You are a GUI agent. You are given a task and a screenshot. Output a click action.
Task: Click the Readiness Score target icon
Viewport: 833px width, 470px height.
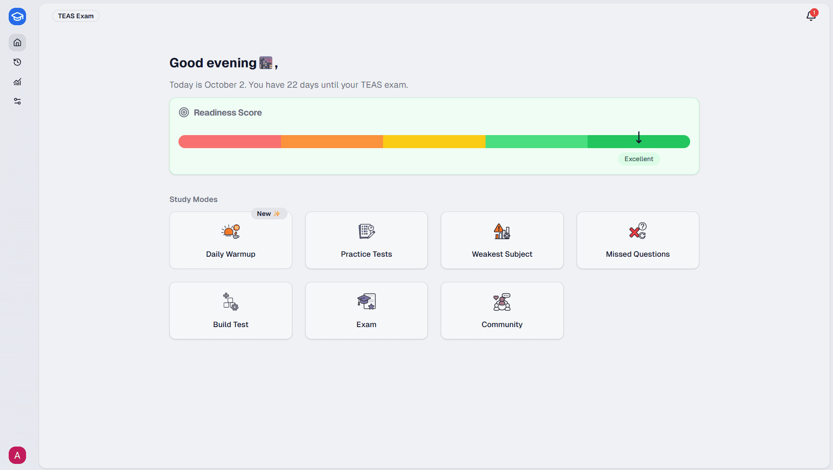coord(184,113)
